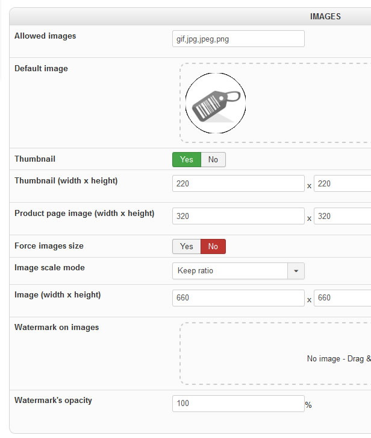
Task: Click the Default image label
Action: point(41,69)
